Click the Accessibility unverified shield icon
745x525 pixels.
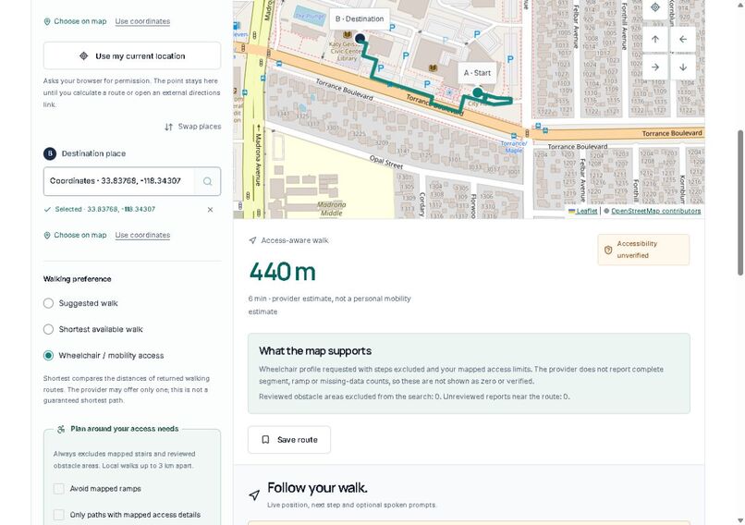click(x=608, y=250)
